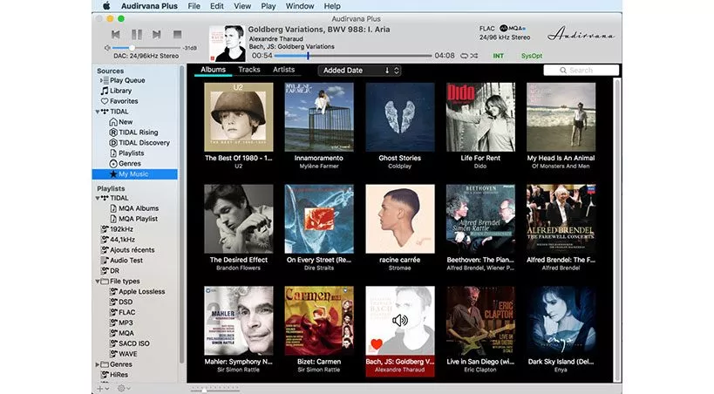Open the Edit menu
This screenshot has width=714, height=394.
coord(217,6)
